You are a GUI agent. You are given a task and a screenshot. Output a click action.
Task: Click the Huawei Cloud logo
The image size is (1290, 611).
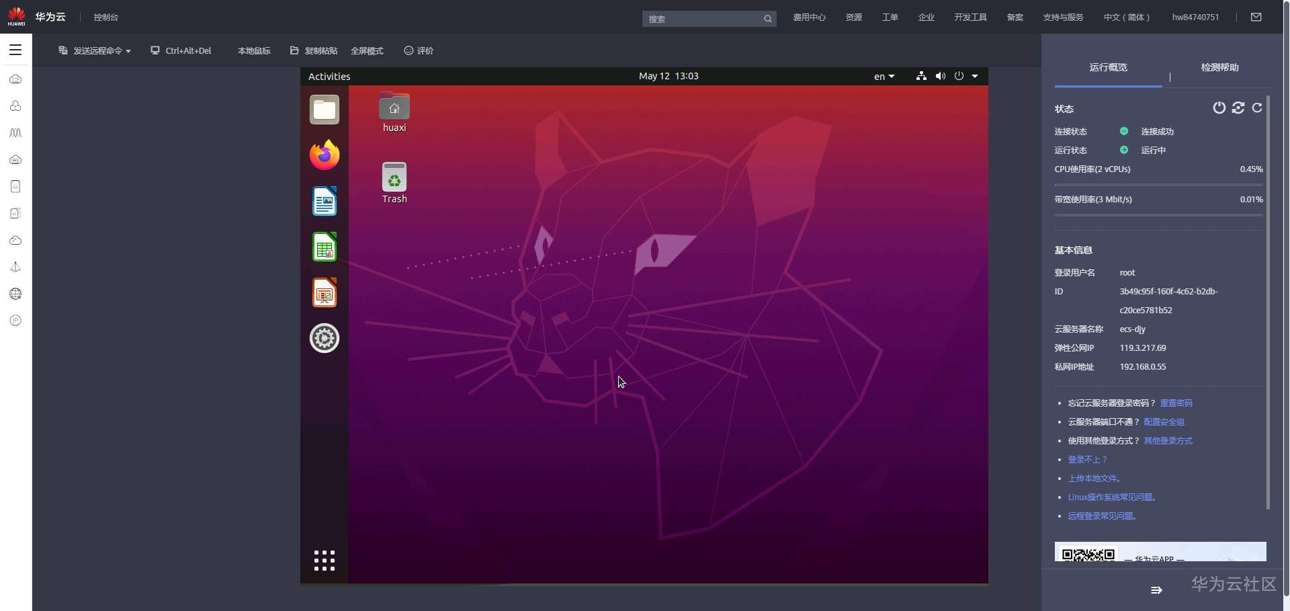pos(16,17)
